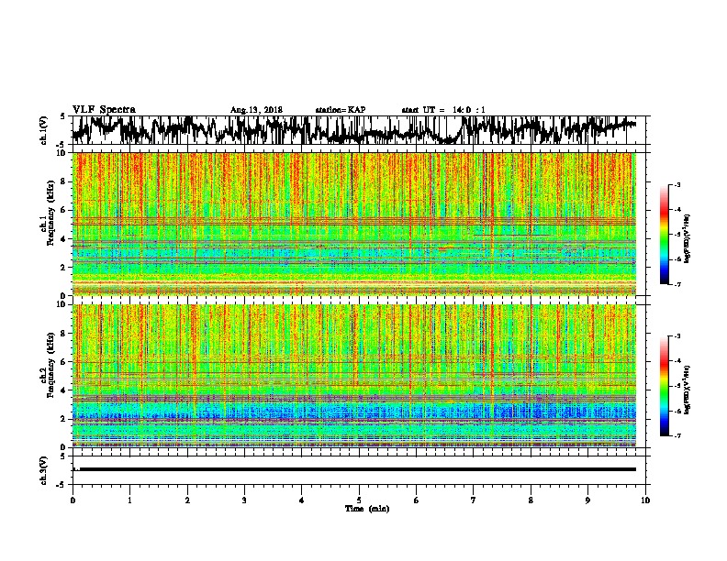This screenshot has height=561, width=727.
Task: Select the date text "Aug.13, 2018"
Action: [x=256, y=110]
